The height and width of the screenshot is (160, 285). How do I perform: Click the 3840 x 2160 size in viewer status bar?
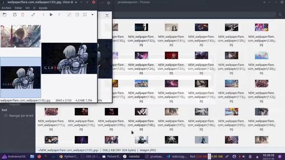(63, 100)
